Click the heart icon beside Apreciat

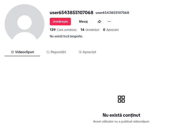click(80, 52)
